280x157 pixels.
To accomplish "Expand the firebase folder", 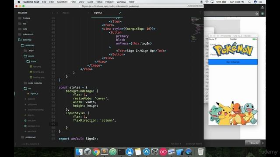I will pyautogui.click(x=24, y=18).
